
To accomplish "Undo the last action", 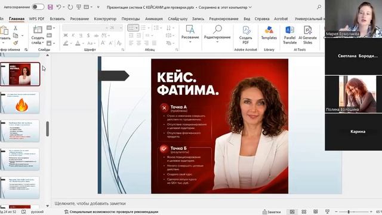I will pyautogui.click(x=58, y=7).
